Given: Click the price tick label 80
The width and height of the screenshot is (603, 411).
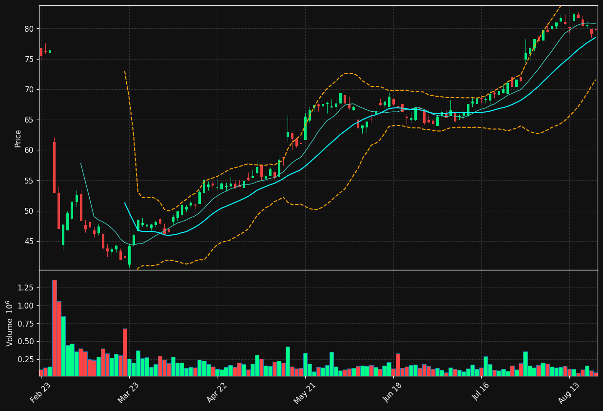Looking at the screenshot, I should click(29, 29).
